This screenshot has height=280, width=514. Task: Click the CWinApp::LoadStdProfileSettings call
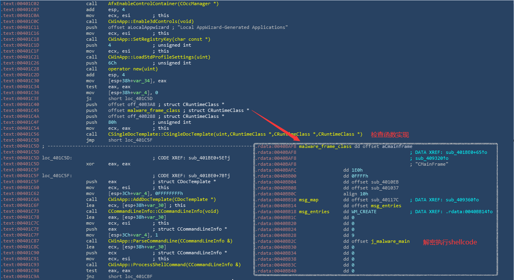tap(154, 57)
